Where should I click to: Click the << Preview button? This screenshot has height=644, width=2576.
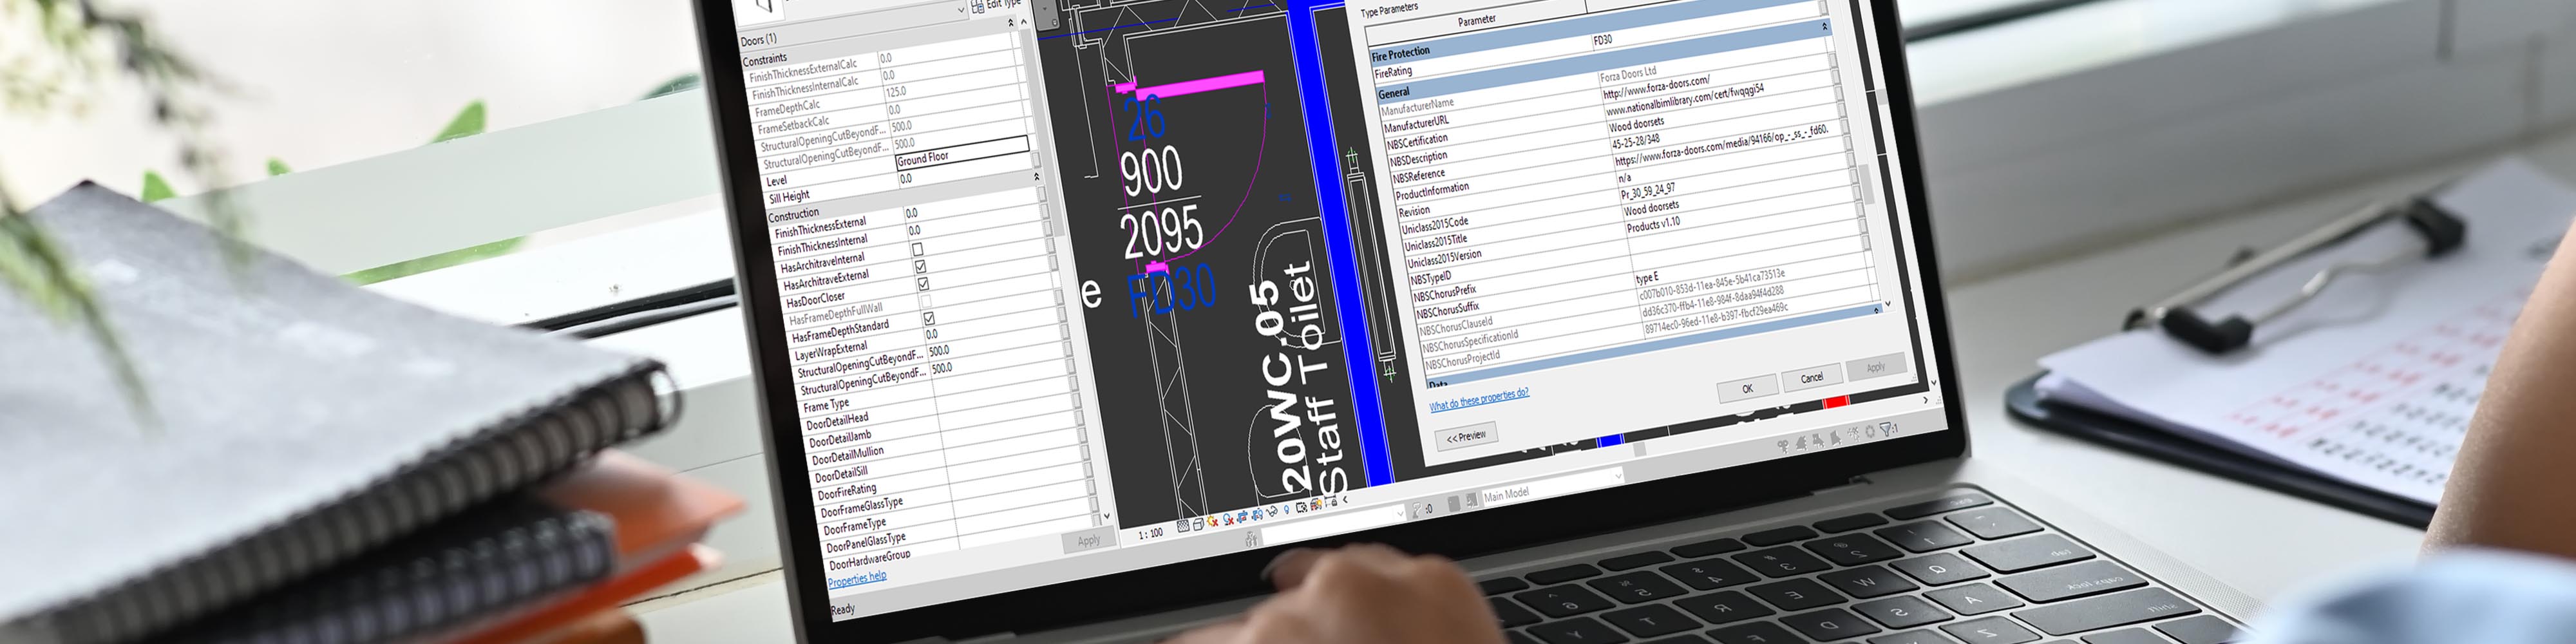point(1466,437)
